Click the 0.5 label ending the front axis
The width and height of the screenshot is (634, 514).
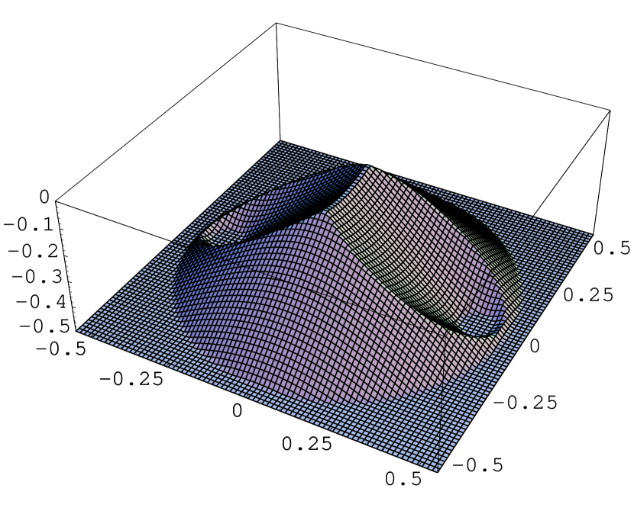(403, 479)
